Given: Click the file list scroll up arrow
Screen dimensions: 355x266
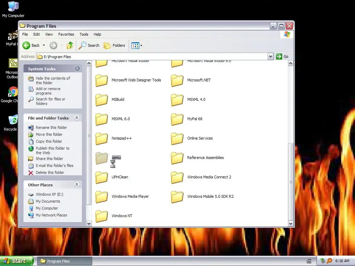Looking at the screenshot, I should pos(291,63).
